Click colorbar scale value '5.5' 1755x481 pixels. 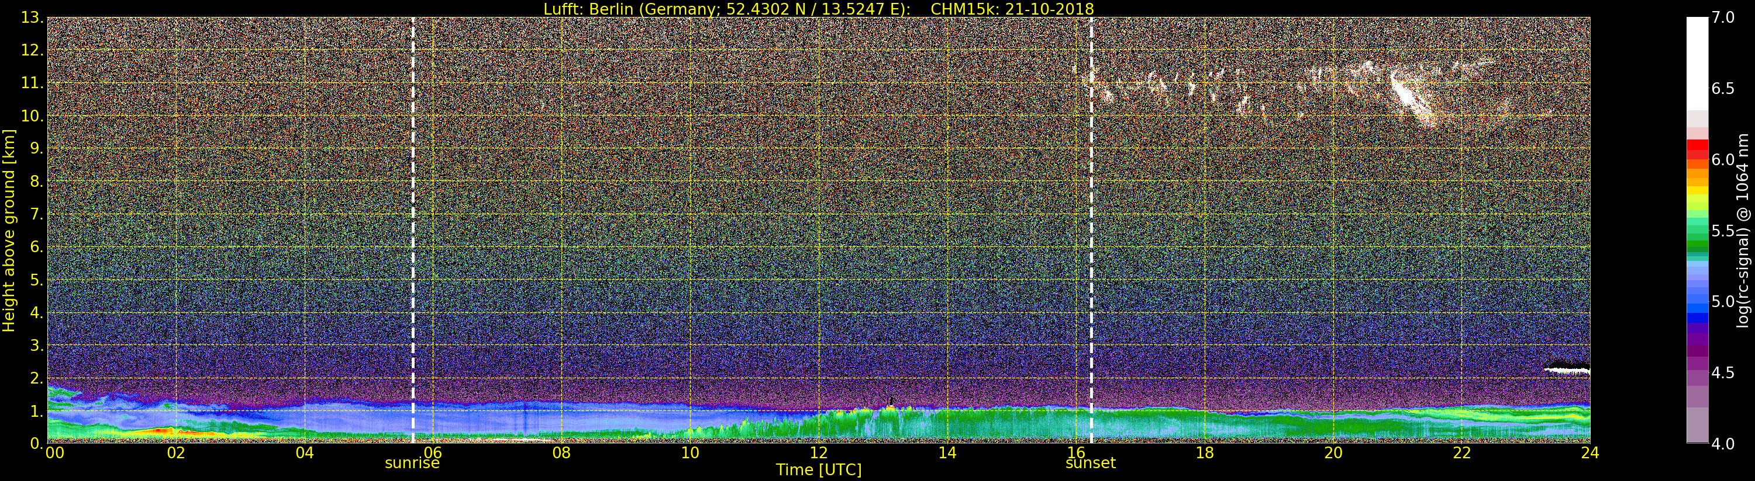tap(1723, 231)
